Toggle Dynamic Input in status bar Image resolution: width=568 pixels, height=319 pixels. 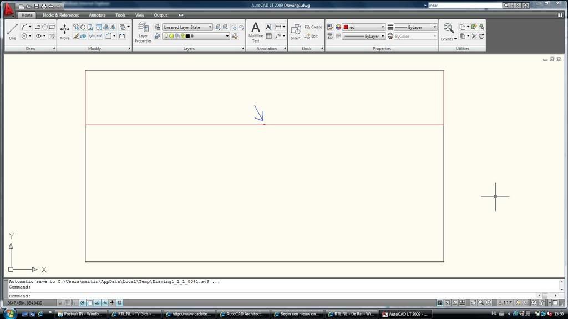(105, 303)
